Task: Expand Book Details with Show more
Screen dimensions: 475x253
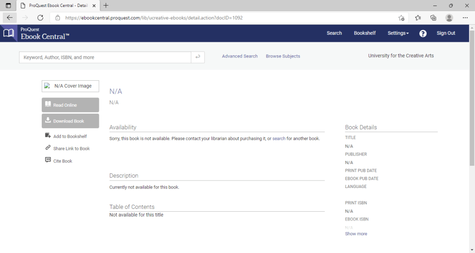Action: [356, 234]
